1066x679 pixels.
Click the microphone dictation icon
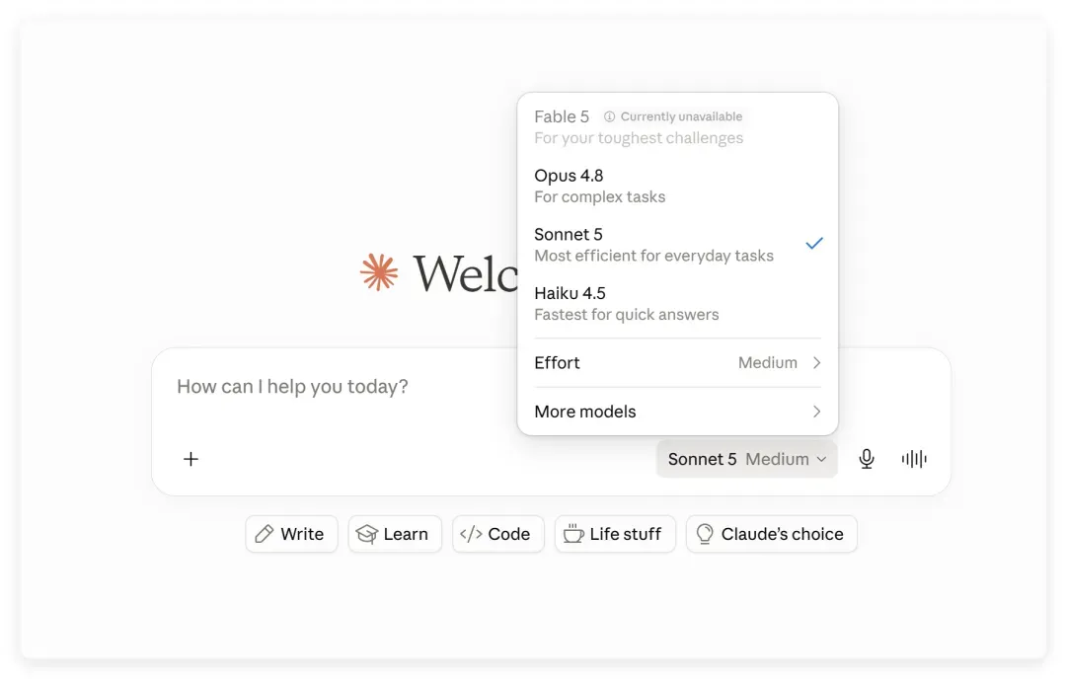tap(867, 459)
